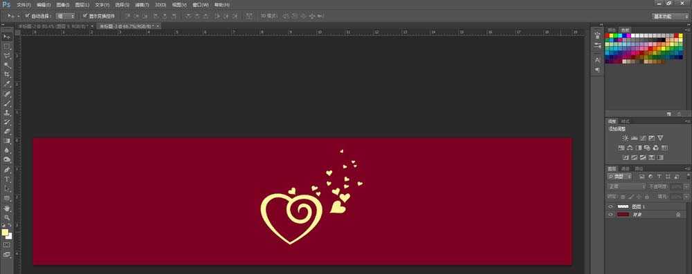The height and width of the screenshot is (274, 692).
Task: Select the Pen tool
Action: (x=7, y=170)
